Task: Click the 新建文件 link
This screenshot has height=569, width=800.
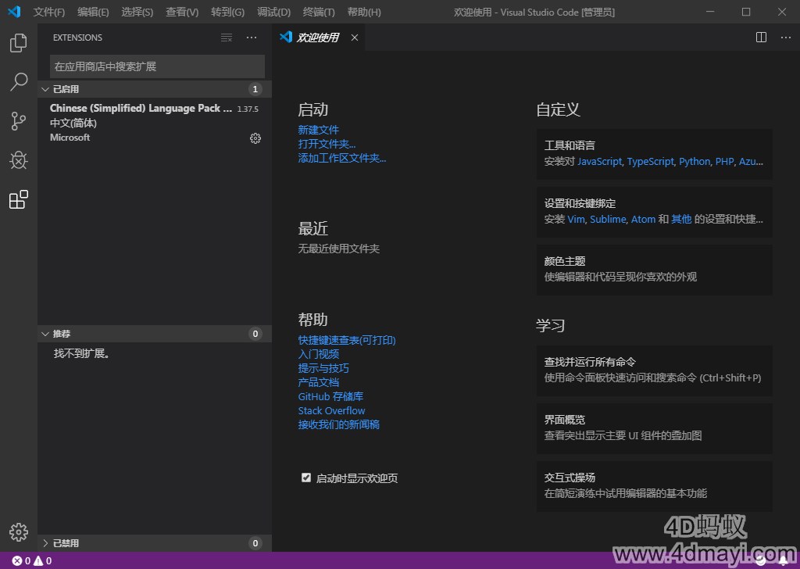Action: (x=319, y=130)
